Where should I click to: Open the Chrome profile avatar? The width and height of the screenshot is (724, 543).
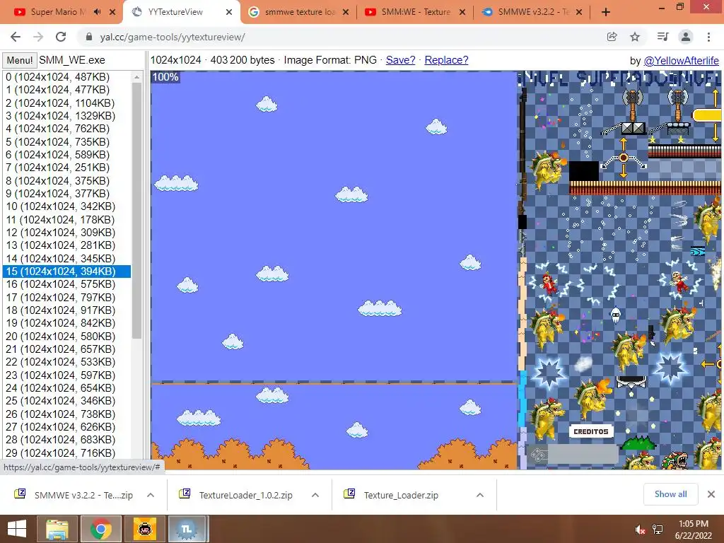coord(686,37)
